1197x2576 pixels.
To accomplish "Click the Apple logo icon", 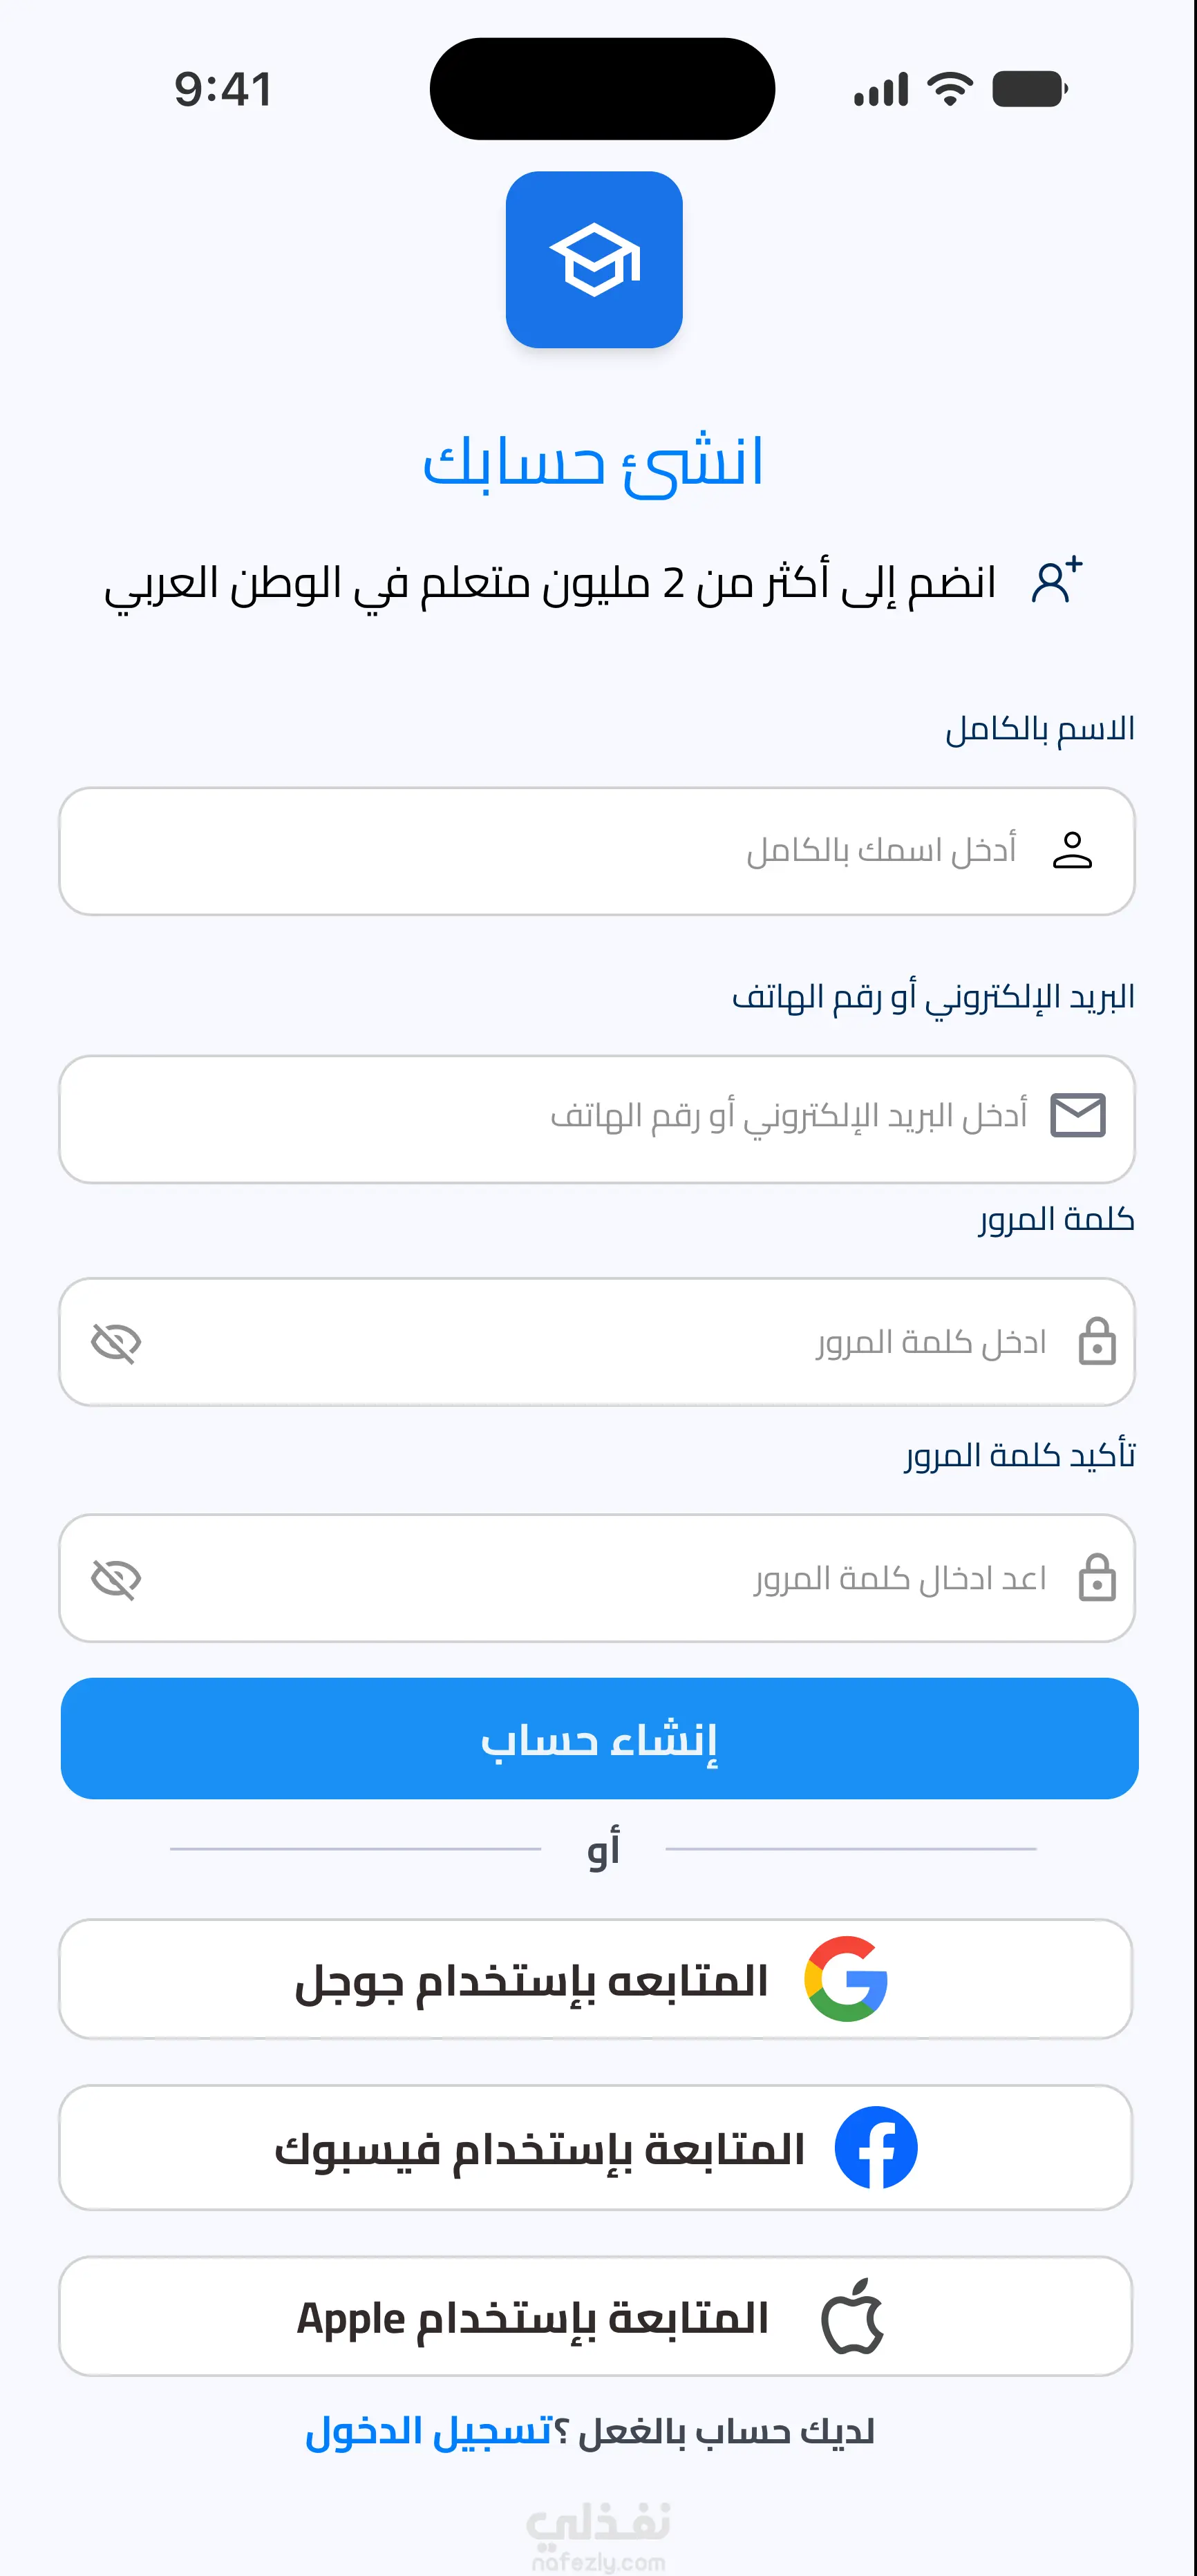I will [x=853, y=2316].
